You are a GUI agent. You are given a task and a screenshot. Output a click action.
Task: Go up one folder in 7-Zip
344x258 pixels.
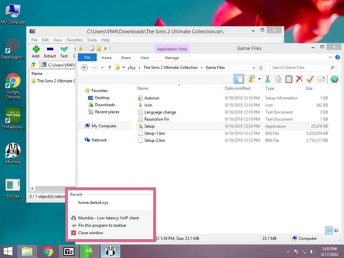click(33, 65)
